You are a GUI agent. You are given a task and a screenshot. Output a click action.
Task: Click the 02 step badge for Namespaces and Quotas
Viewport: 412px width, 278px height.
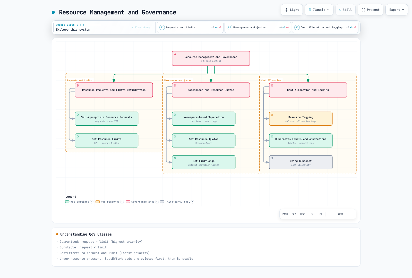pyautogui.click(x=229, y=27)
